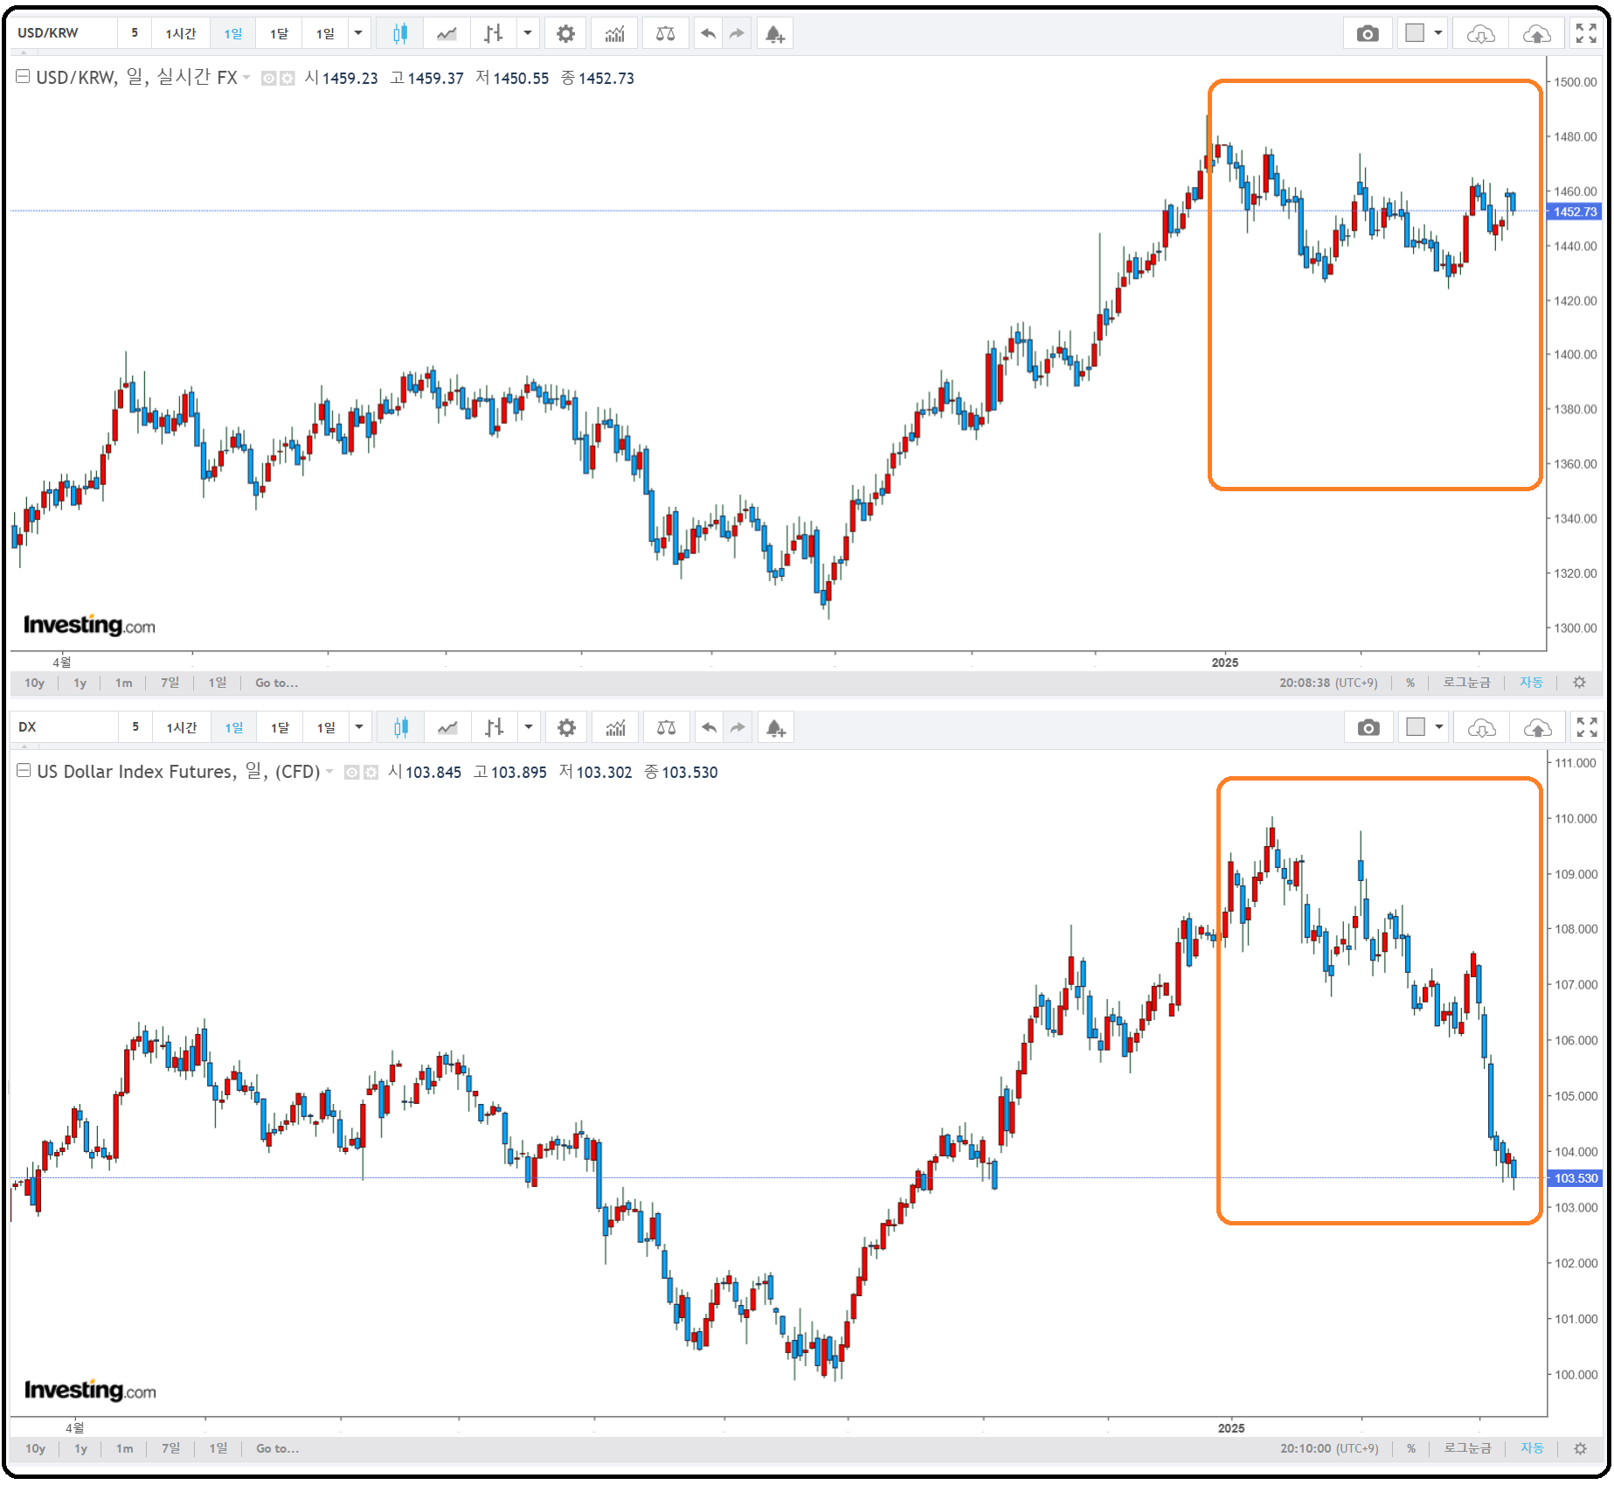Open DX chart settings gear

pyautogui.click(x=567, y=727)
